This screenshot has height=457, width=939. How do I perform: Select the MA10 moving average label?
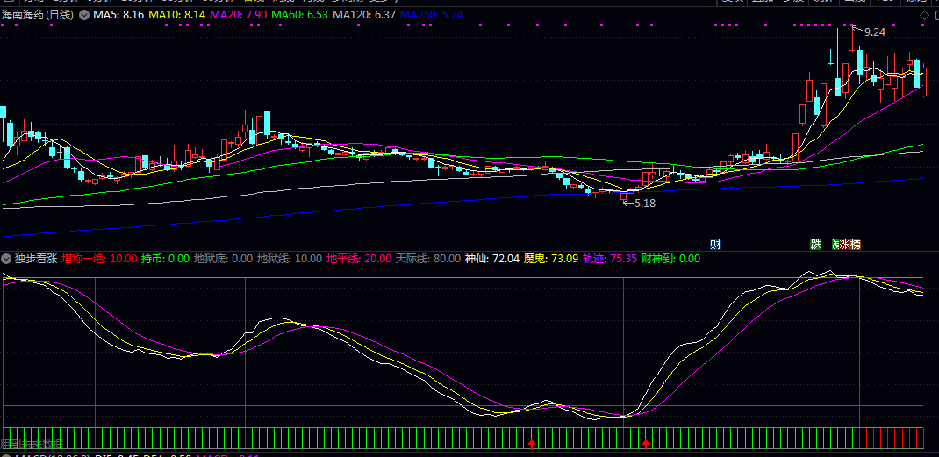pyautogui.click(x=177, y=16)
